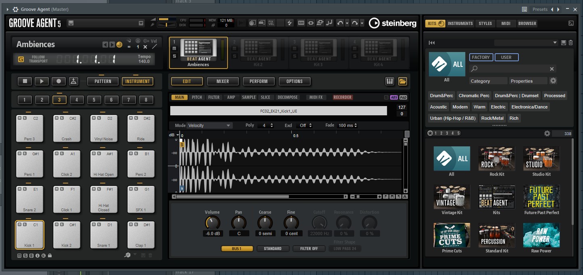Open the STYLES tab in right panel
The width and height of the screenshot is (583, 275).
tap(485, 23)
